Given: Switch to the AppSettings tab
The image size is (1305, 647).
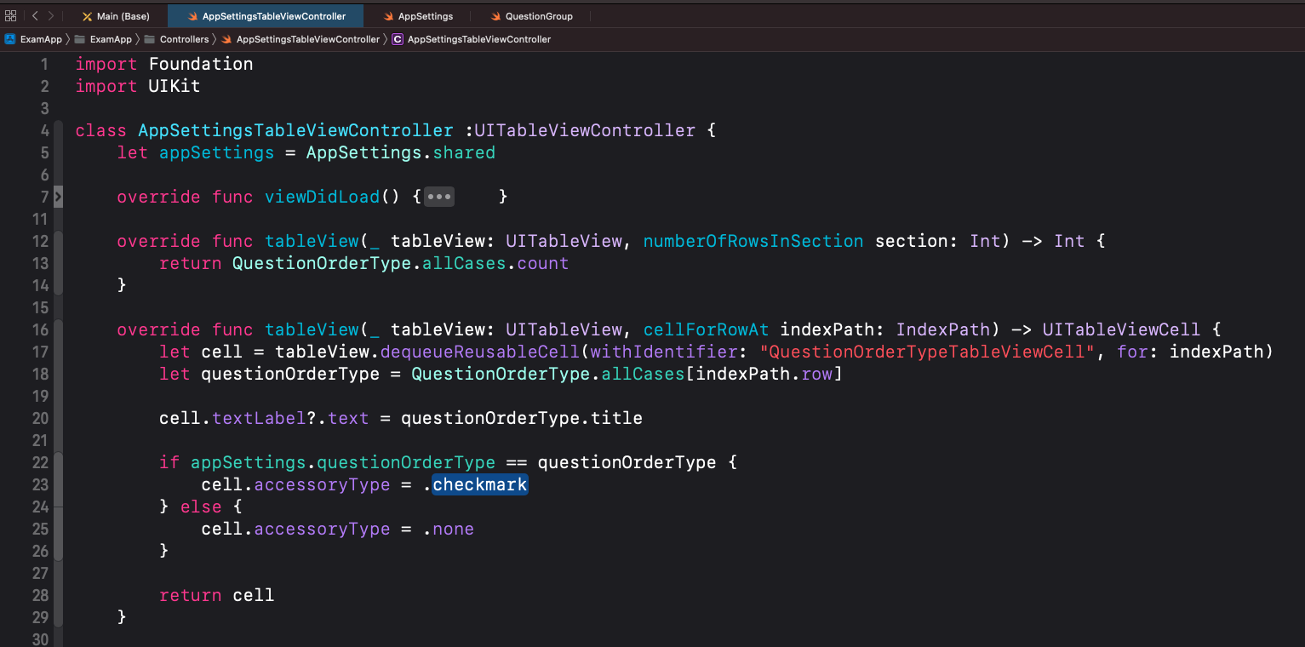Looking at the screenshot, I should 425,15.
